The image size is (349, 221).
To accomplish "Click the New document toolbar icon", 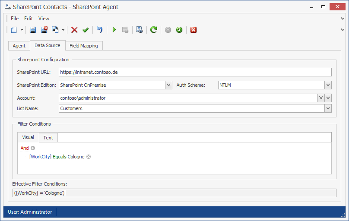I will 14,30.
